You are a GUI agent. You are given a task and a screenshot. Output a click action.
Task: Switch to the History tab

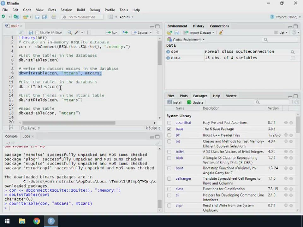click(198, 26)
